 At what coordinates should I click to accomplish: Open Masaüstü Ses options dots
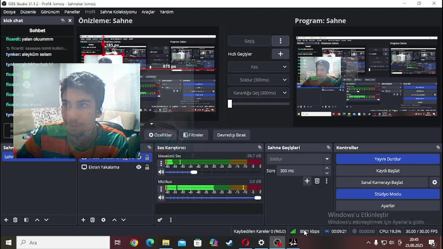[161, 163]
